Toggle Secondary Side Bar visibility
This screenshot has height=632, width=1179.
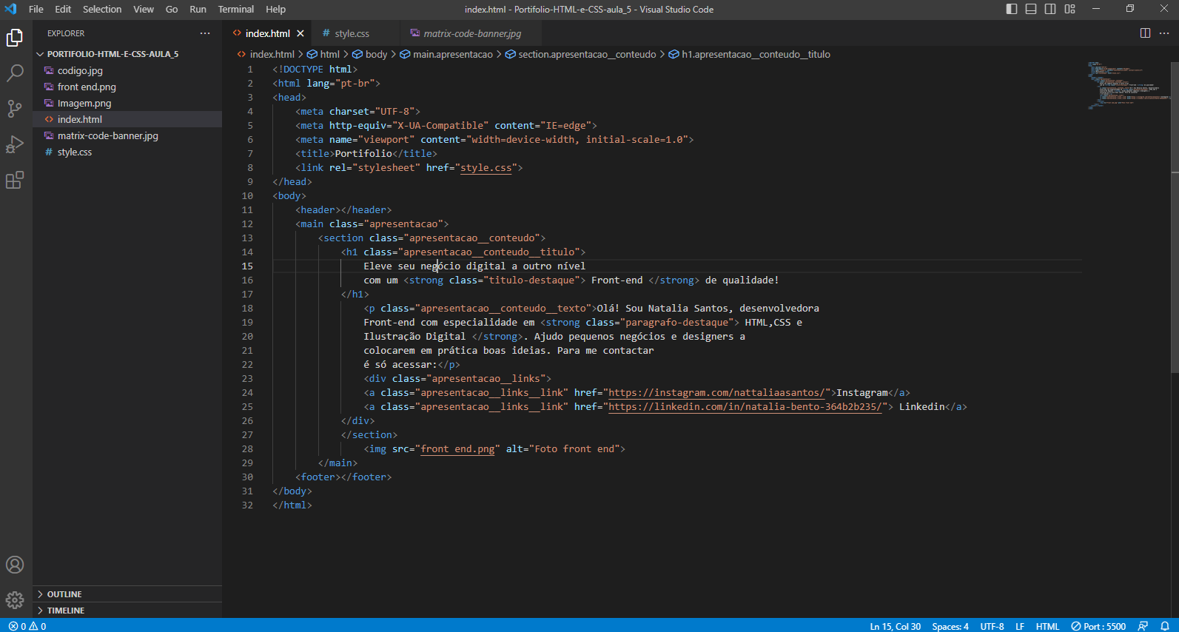(1050, 9)
